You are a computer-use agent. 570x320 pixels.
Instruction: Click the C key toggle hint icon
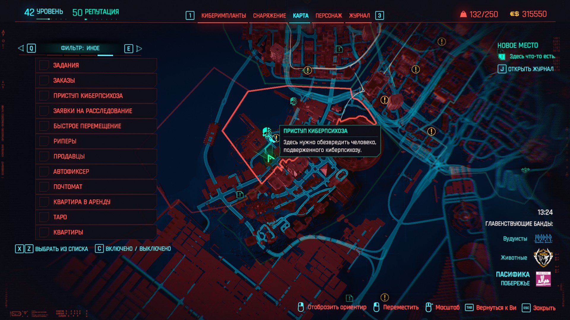[x=99, y=249]
